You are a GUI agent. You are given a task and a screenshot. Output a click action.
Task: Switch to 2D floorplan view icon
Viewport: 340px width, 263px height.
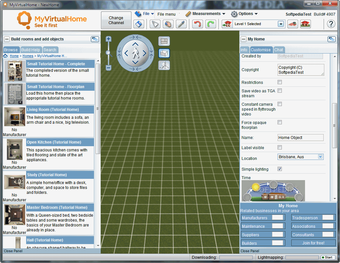pyautogui.click(x=164, y=41)
